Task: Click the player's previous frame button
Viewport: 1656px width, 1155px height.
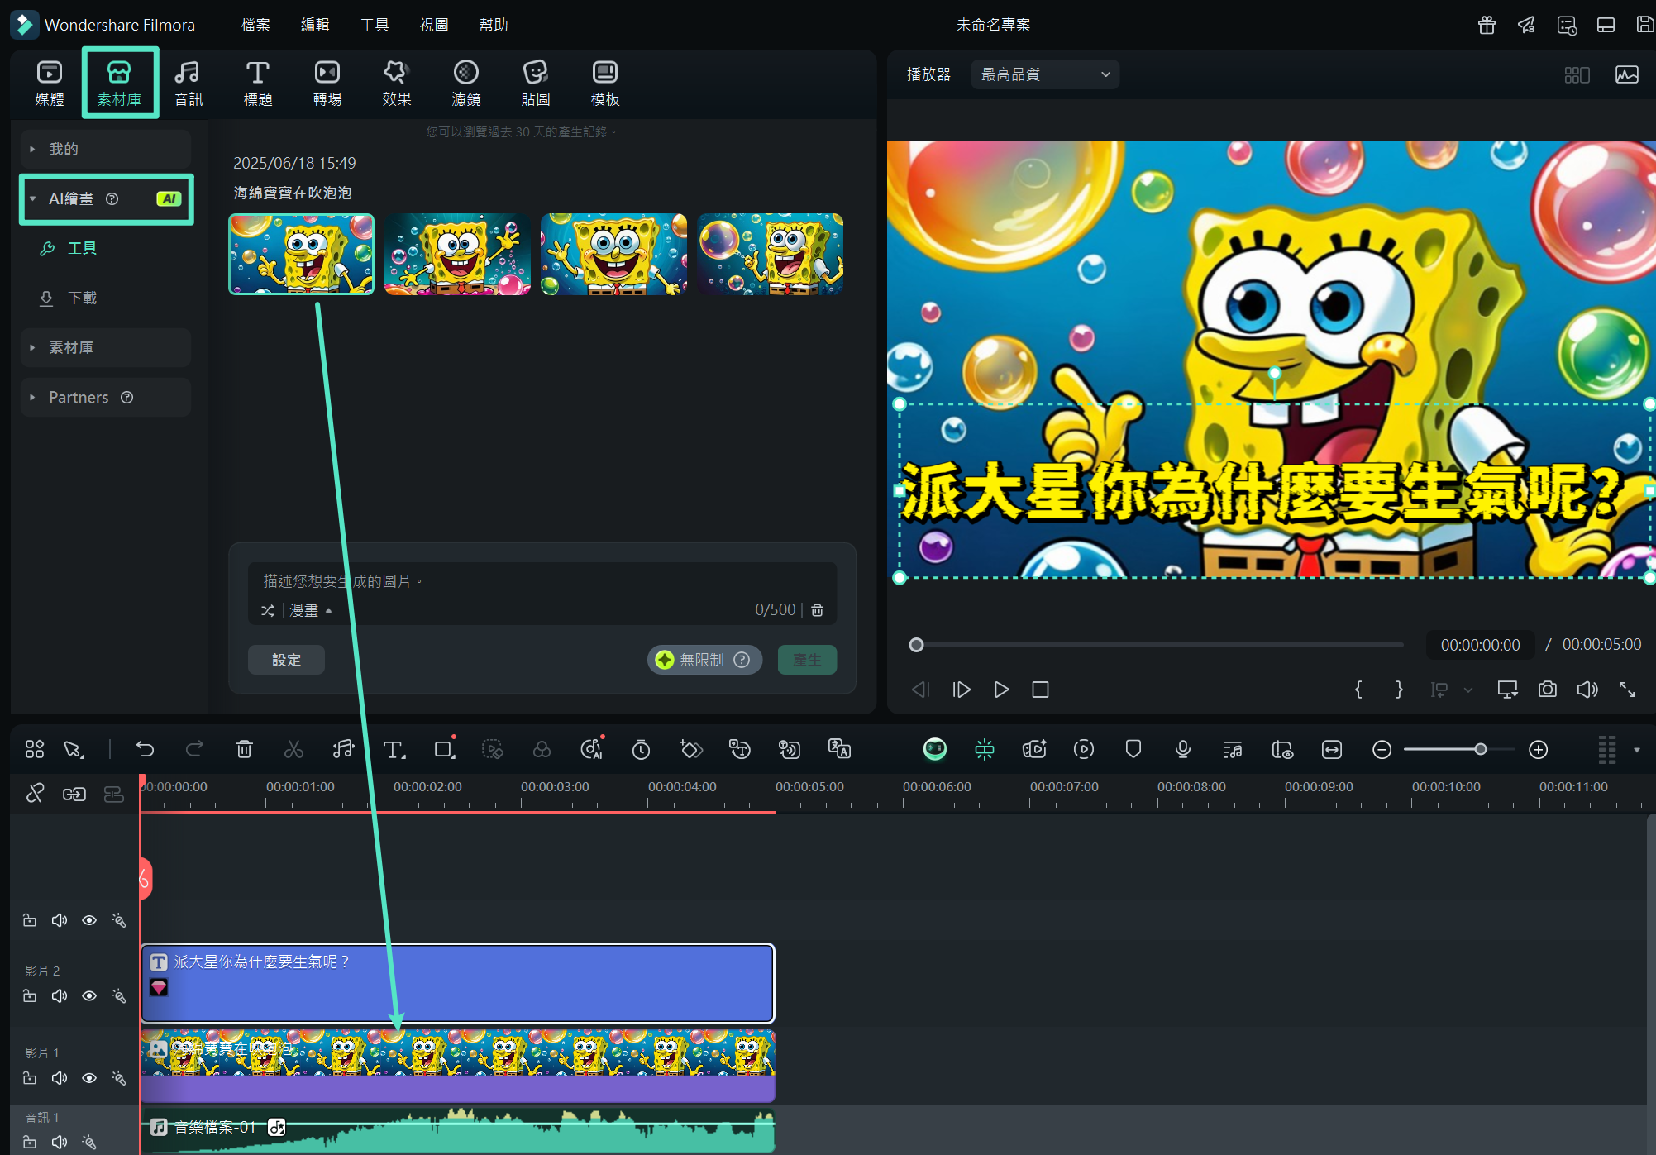Action: 920,690
